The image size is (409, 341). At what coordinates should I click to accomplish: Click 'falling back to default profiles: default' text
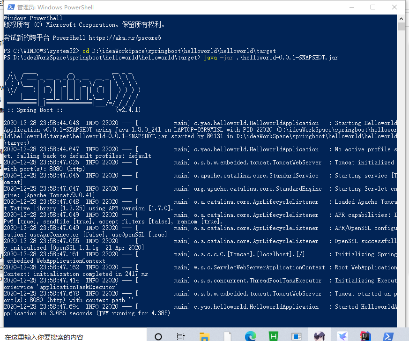coord(84,156)
